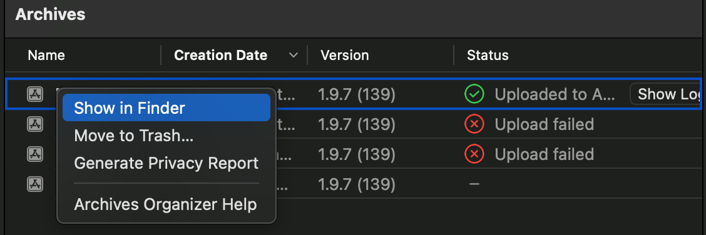Select the archive row with dash status
This screenshot has height=235, width=706.
[354, 184]
